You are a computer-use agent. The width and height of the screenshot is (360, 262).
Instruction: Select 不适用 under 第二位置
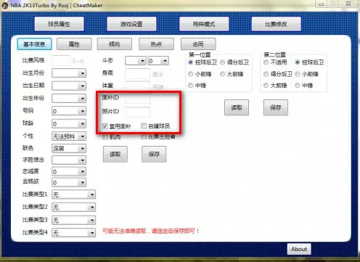coord(266,62)
